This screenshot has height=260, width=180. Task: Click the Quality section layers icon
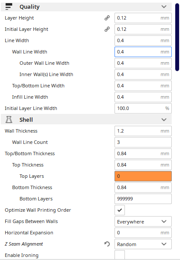pyautogui.click(x=9, y=7)
